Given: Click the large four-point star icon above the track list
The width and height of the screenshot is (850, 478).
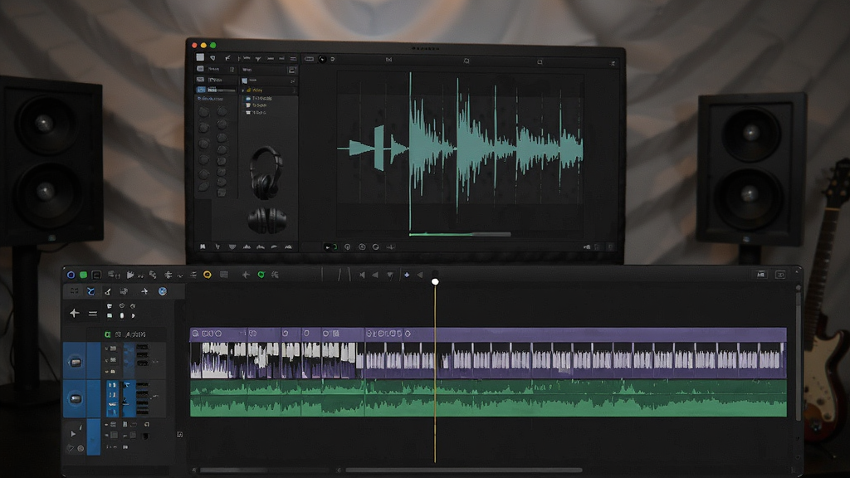Looking at the screenshot, I should 74,313.
